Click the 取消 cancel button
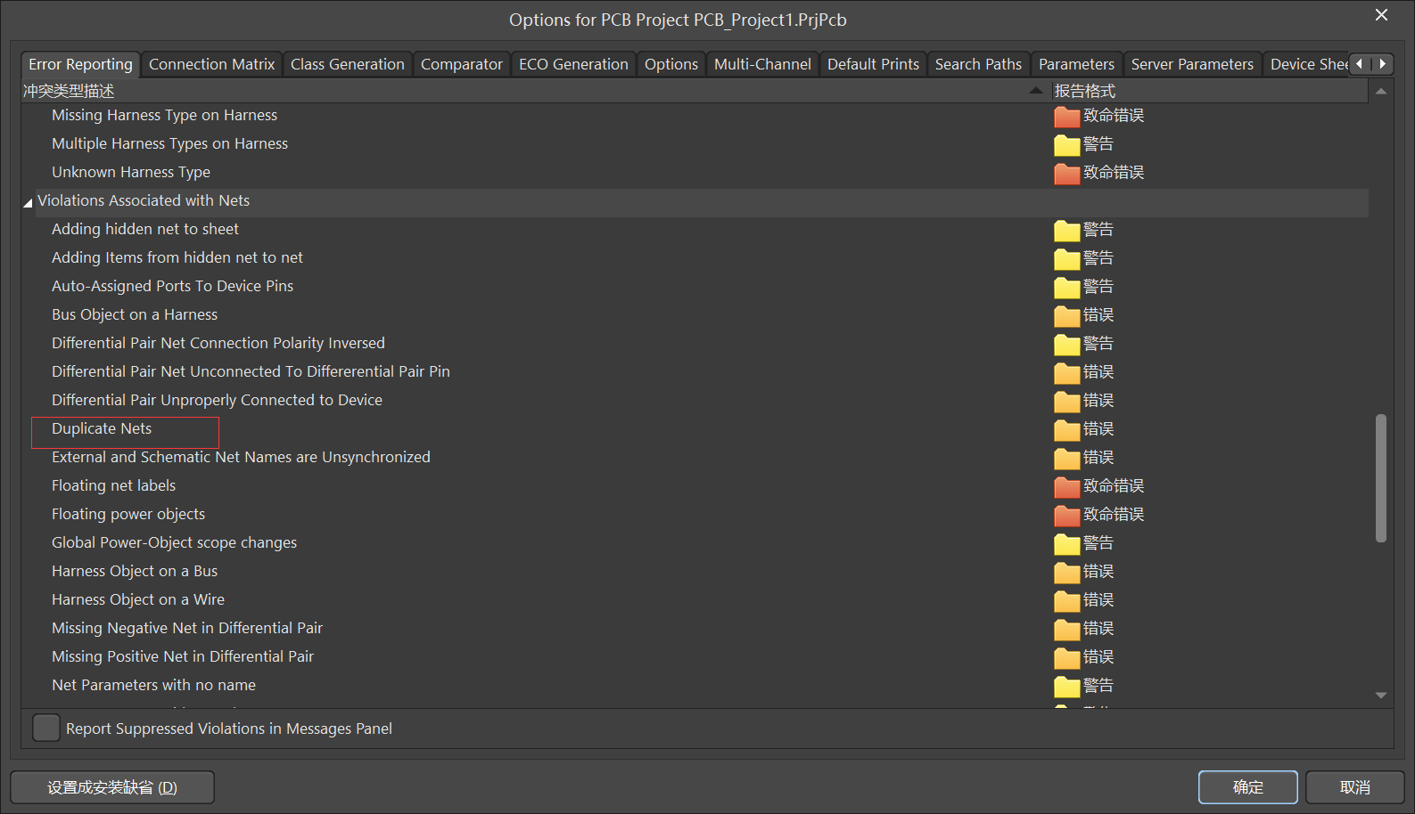 pyautogui.click(x=1354, y=787)
